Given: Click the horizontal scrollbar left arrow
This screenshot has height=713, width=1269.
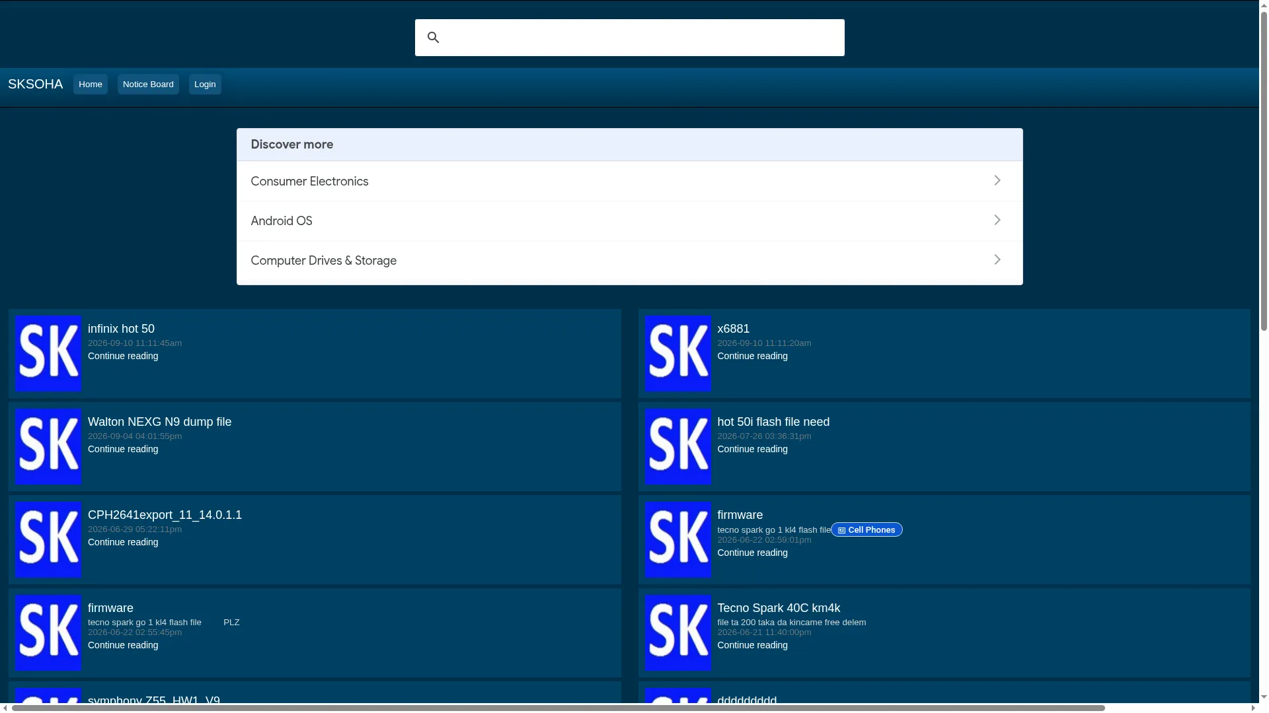Looking at the screenshot, I should point(5,708).
